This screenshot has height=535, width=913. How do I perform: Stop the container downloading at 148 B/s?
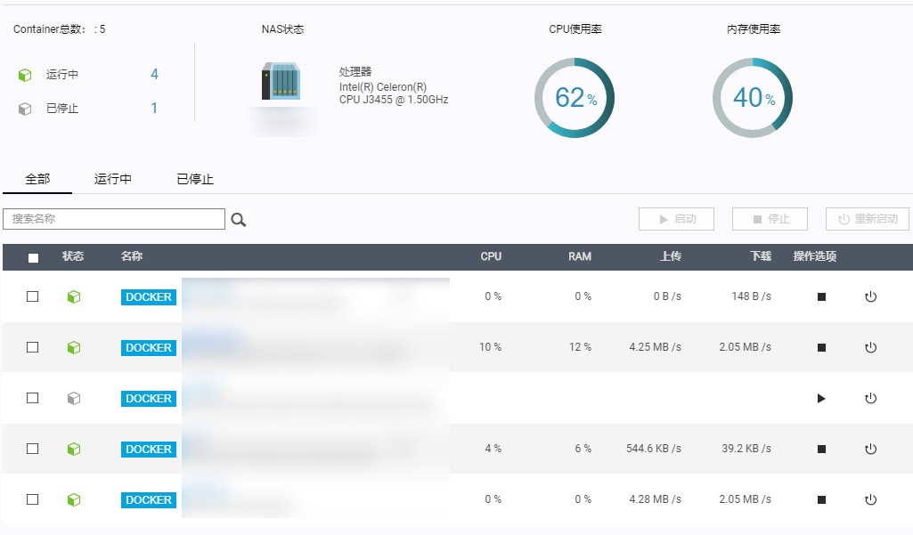click(821, 297)
